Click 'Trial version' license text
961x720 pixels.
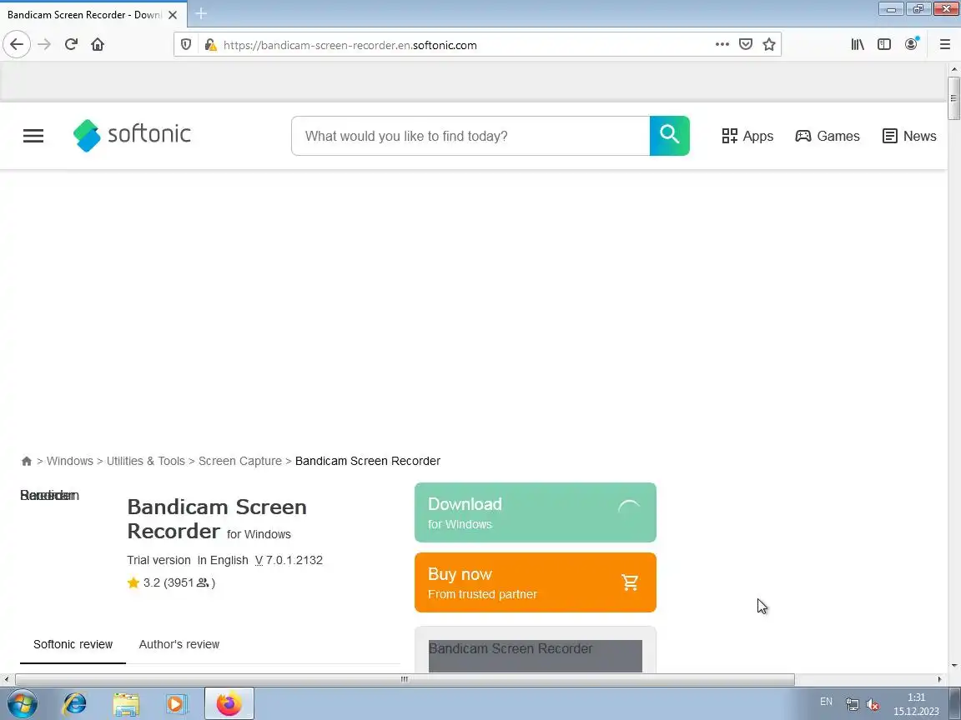pos(158,560)
